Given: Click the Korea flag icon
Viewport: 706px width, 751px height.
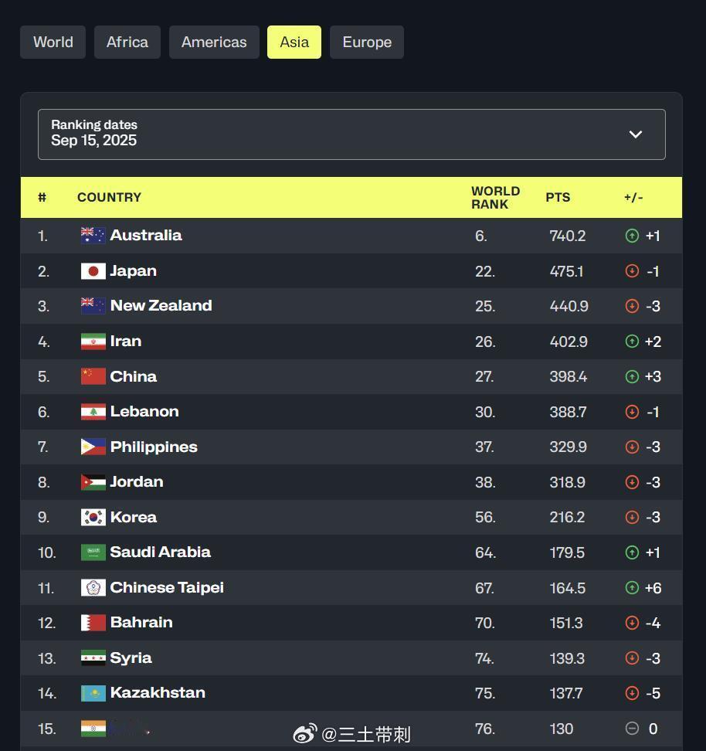Looking at the screenshot, I should (x=93, y=517).
